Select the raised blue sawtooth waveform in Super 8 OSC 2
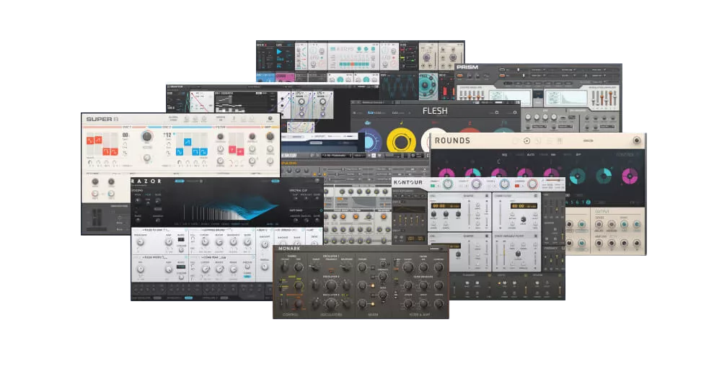 [x=188, y=142]
